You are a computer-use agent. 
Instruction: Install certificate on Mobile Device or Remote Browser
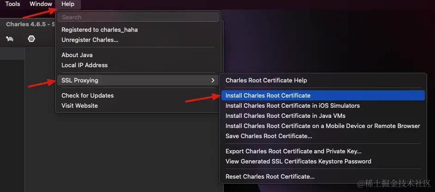[x=323, y=126]
